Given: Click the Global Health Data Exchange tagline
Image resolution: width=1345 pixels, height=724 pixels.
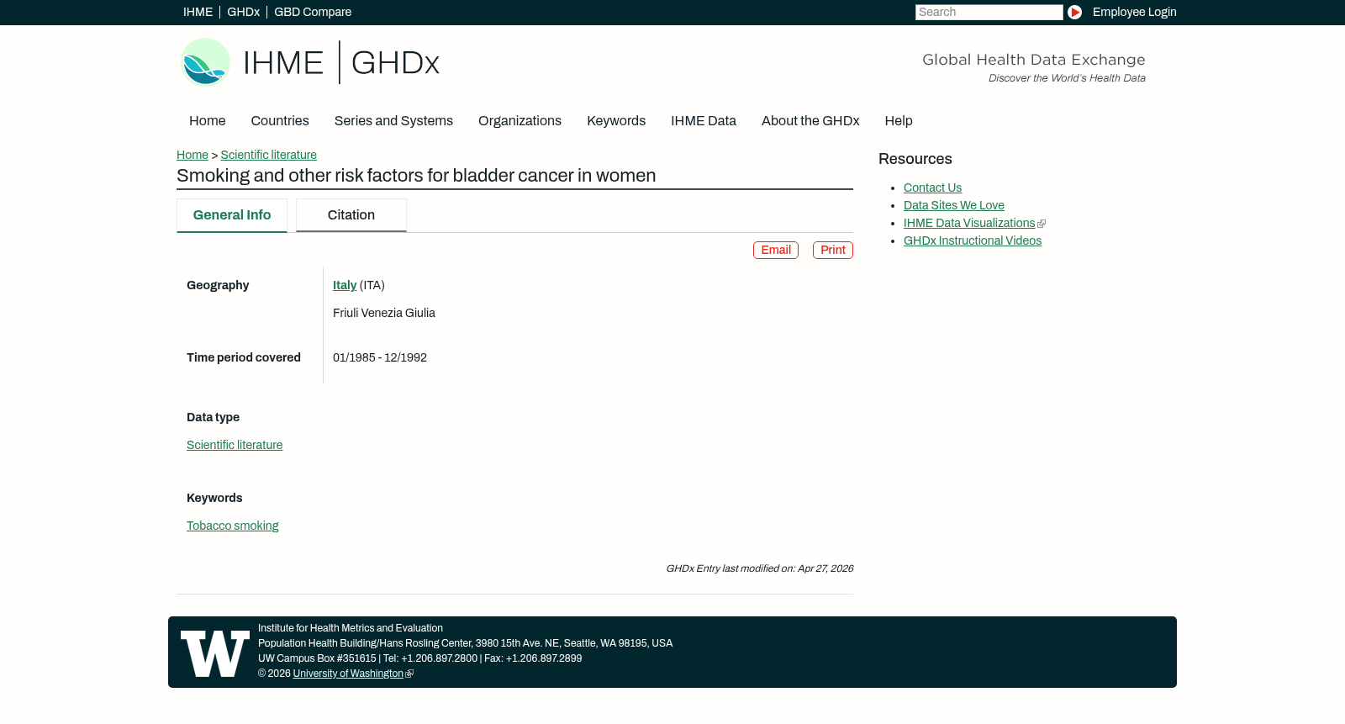Looking at the screenshot, I should [1034, 61].
